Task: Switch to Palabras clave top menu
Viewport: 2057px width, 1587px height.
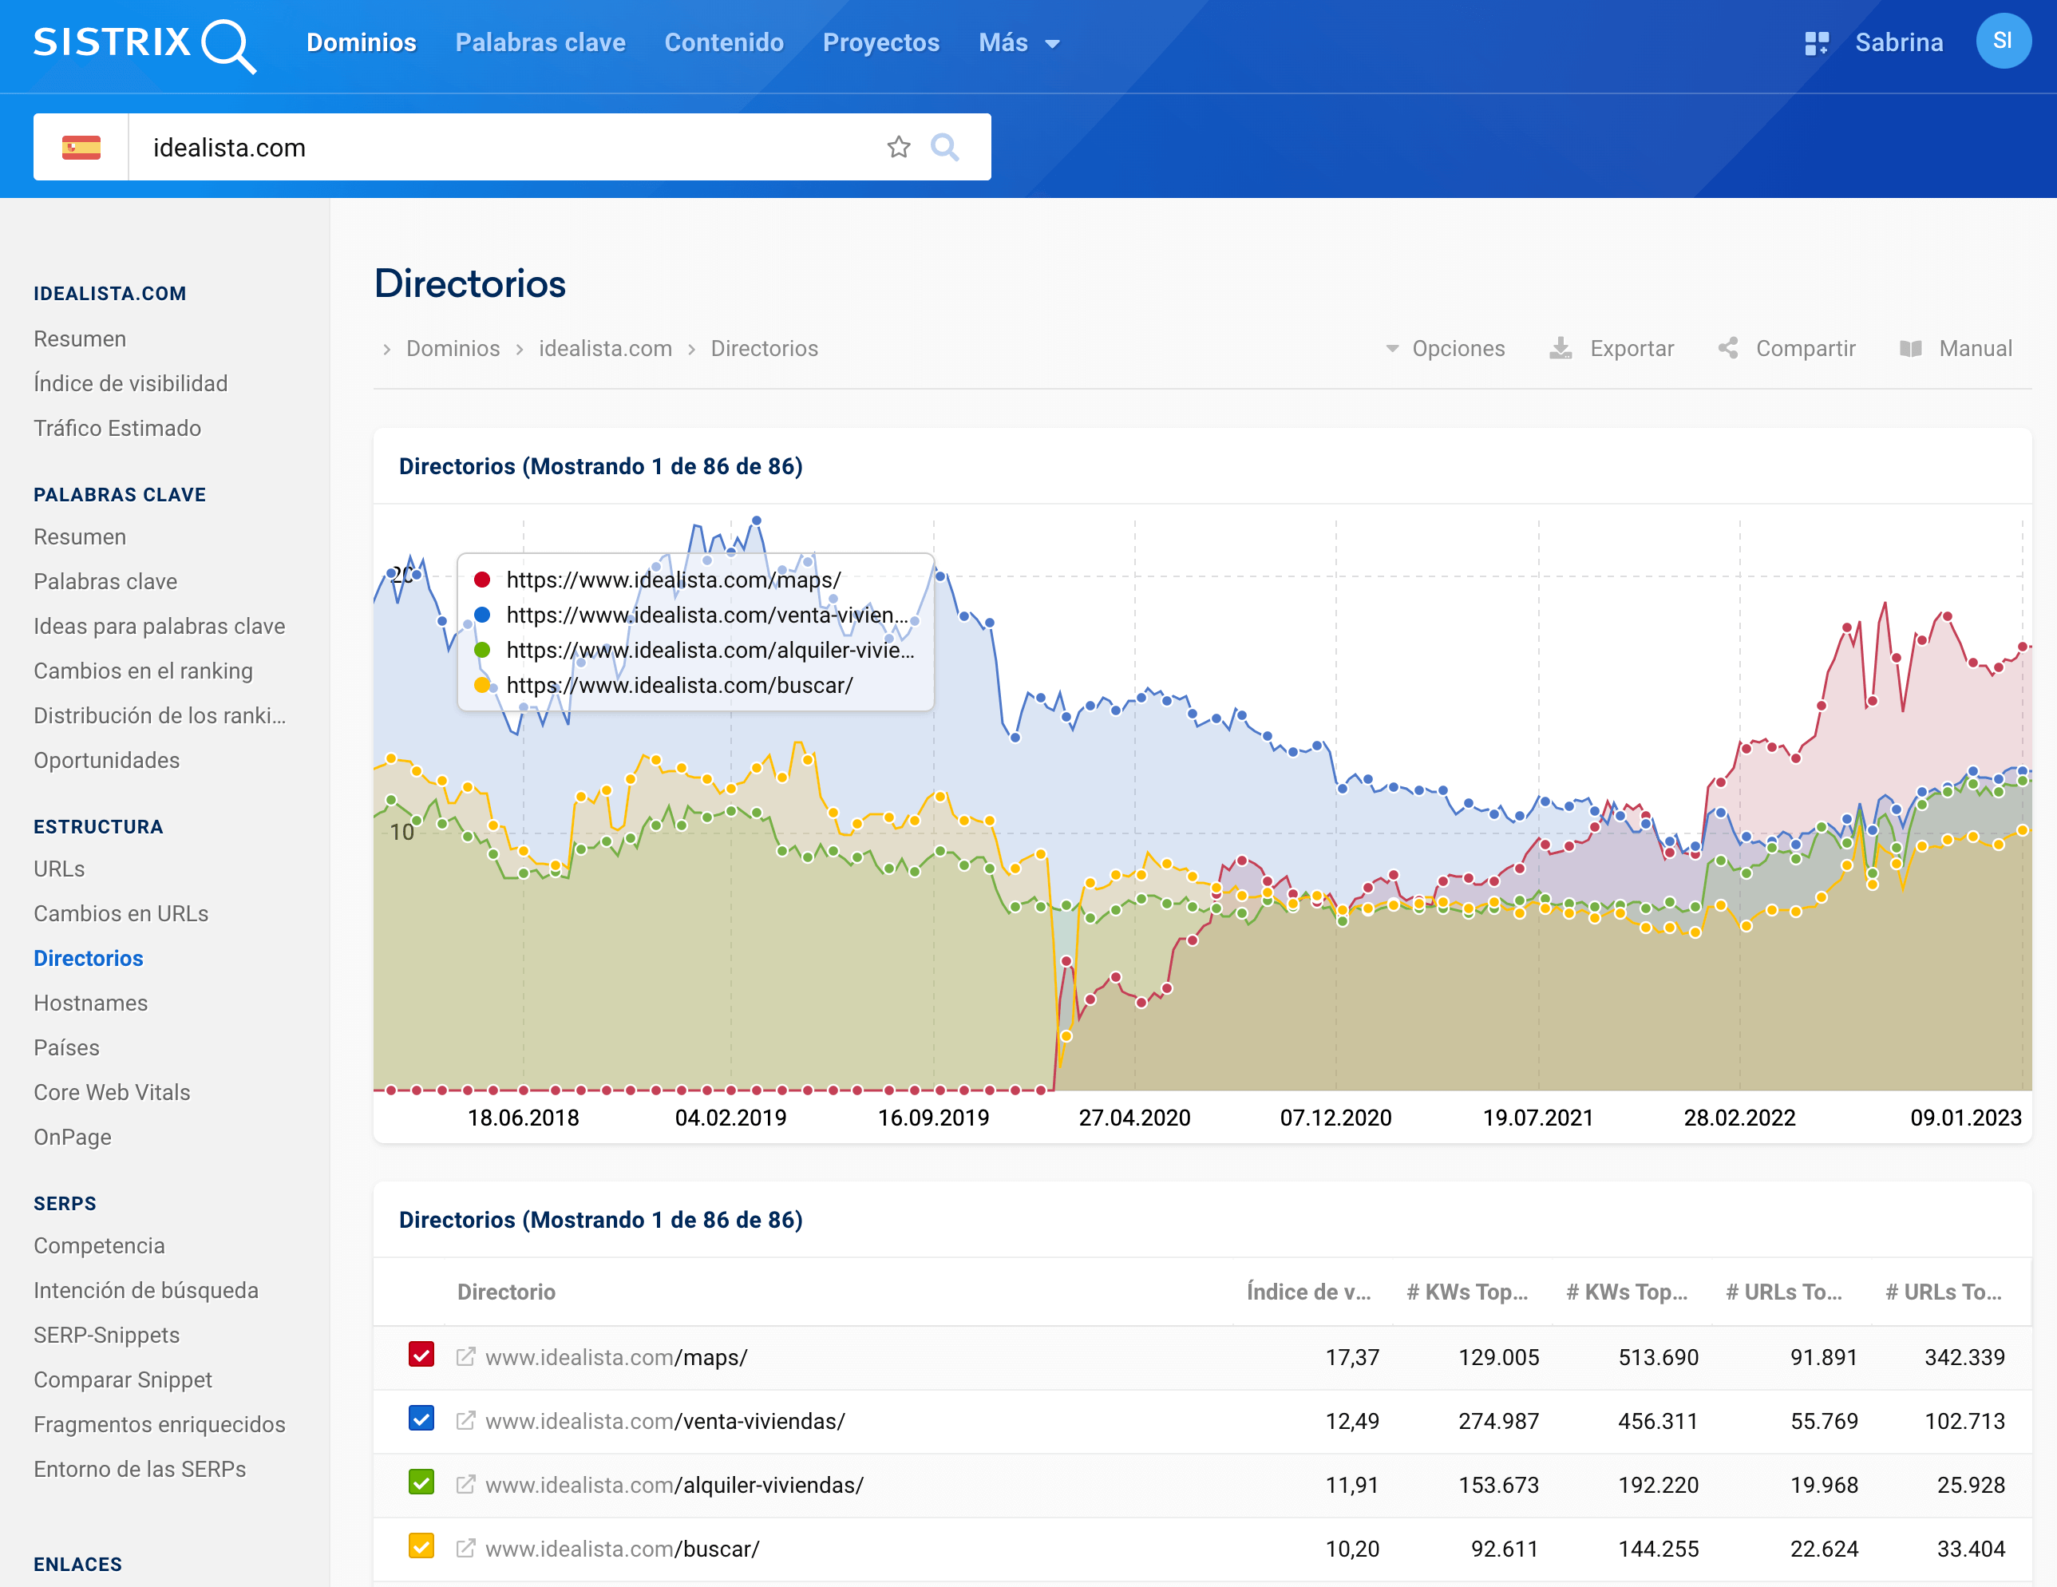Action: (x=540, y=43)
